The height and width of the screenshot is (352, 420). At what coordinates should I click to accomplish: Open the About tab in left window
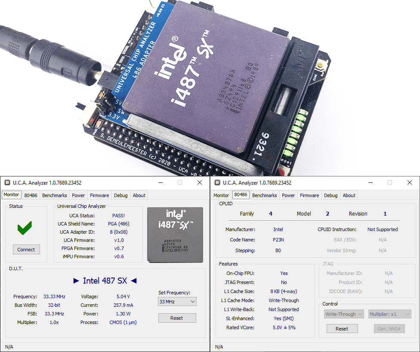coord(139,195)
